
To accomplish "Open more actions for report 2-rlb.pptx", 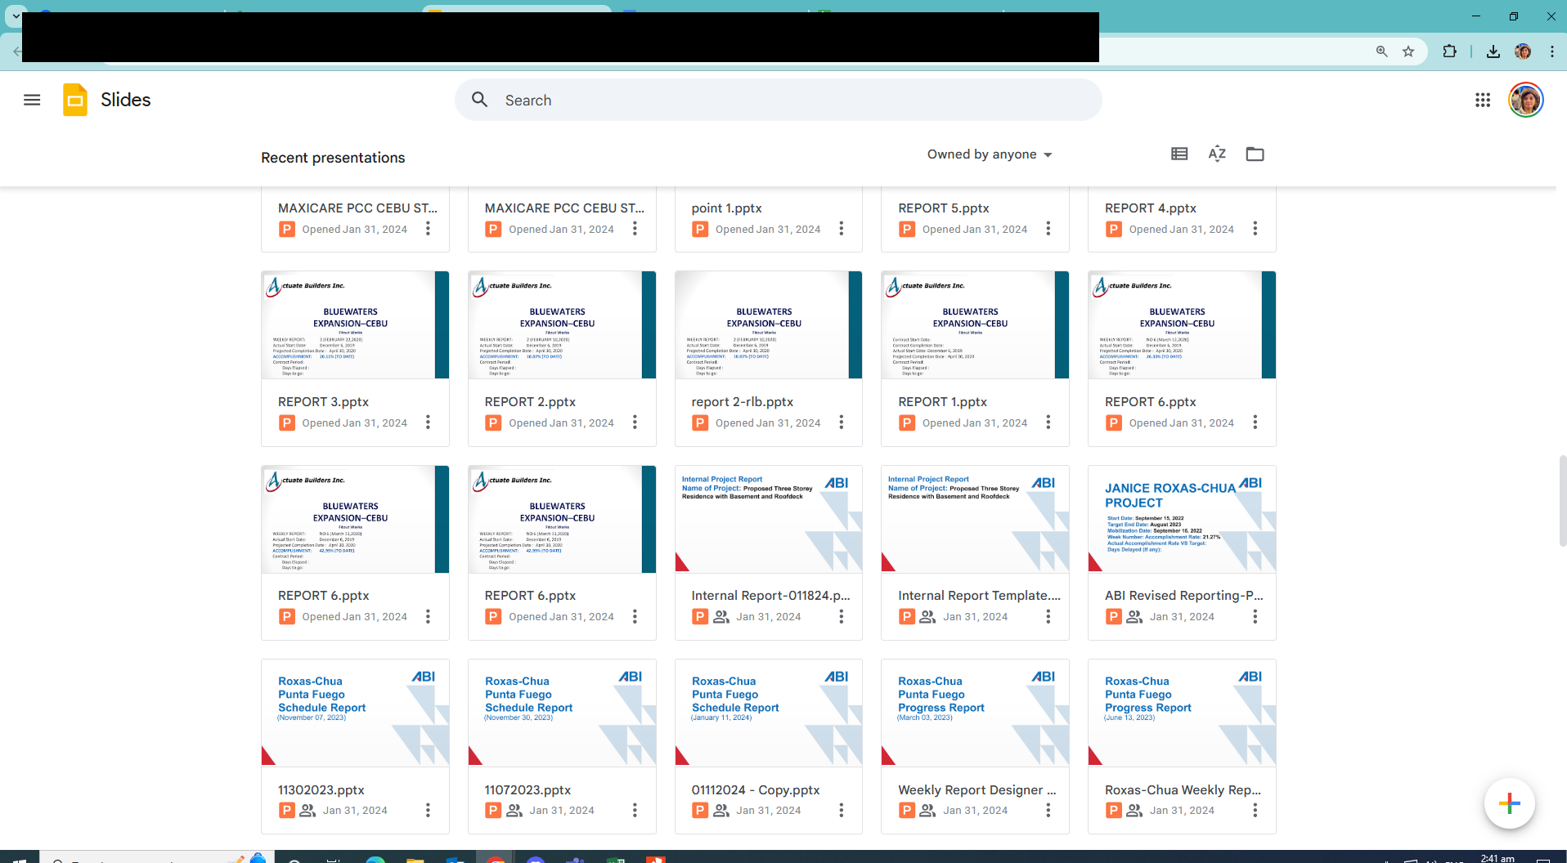I will click(841, 423).
